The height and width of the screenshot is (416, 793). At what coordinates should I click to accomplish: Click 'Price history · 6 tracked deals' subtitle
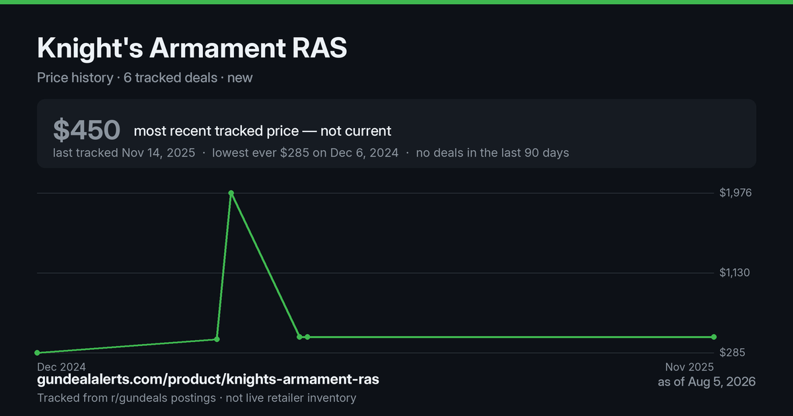coord(127,77)
